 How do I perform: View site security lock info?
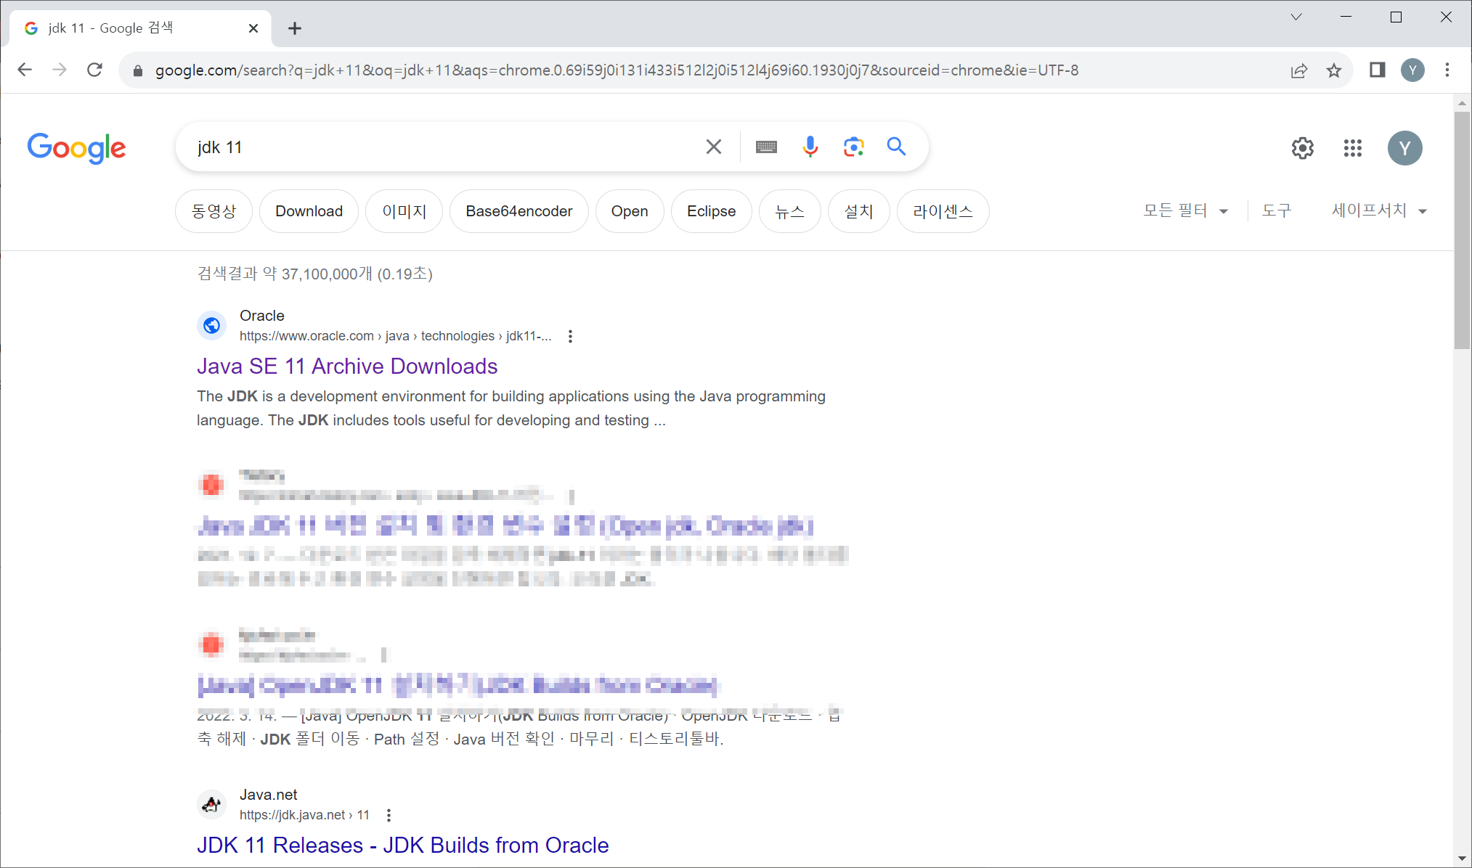(138, 70)
